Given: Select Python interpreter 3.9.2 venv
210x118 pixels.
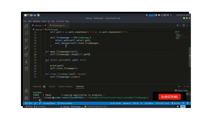Looking at the screenshot, I should point(162,103).
